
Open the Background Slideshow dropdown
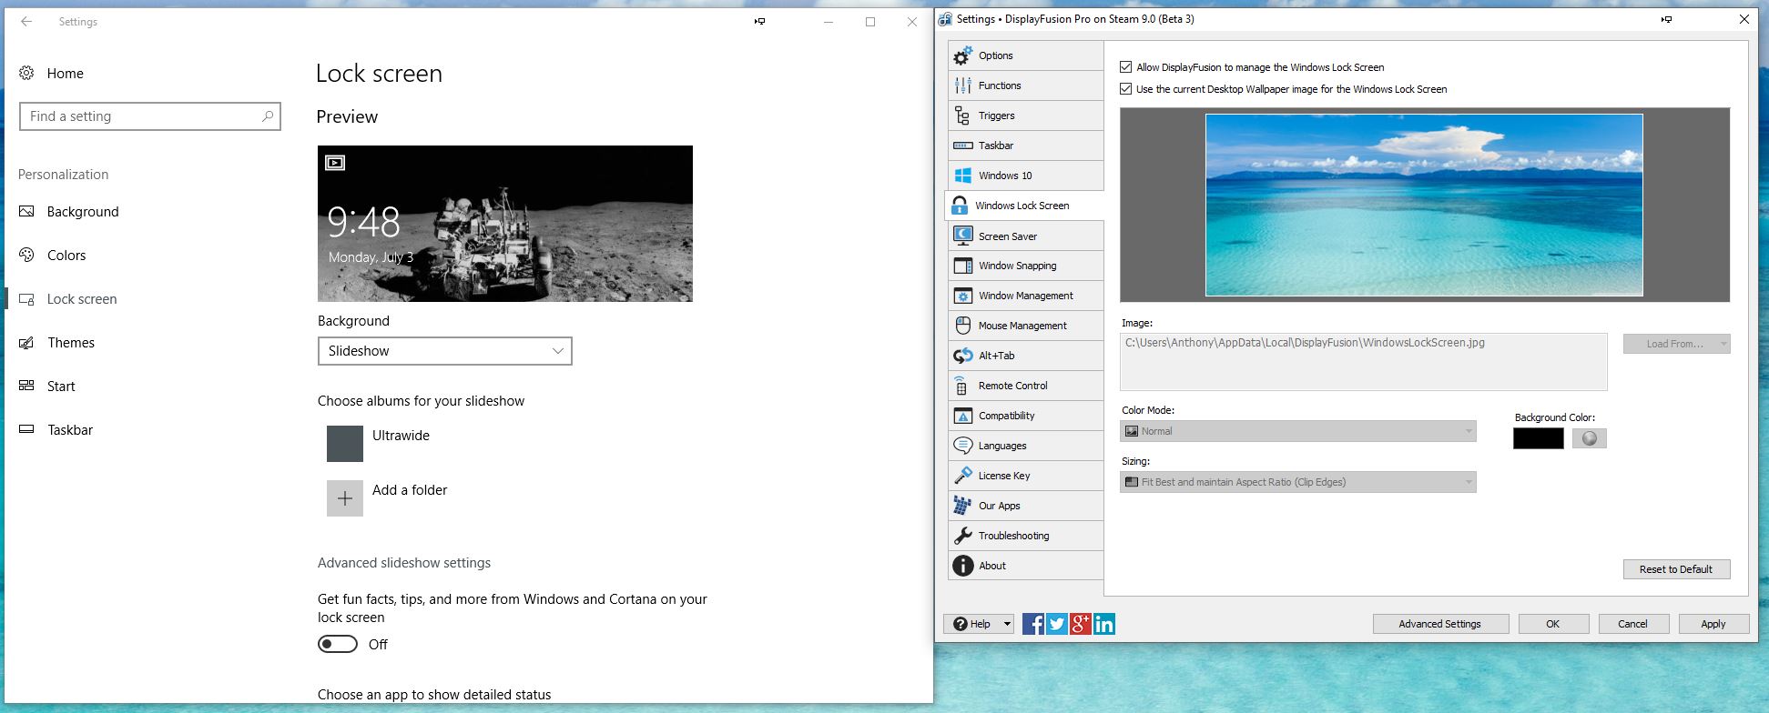(x=444, y=351)
